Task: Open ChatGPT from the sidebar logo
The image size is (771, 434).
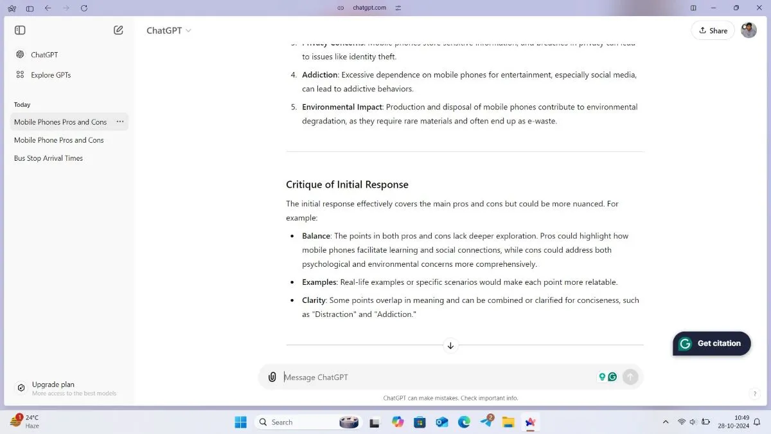Action: [21, 55]
